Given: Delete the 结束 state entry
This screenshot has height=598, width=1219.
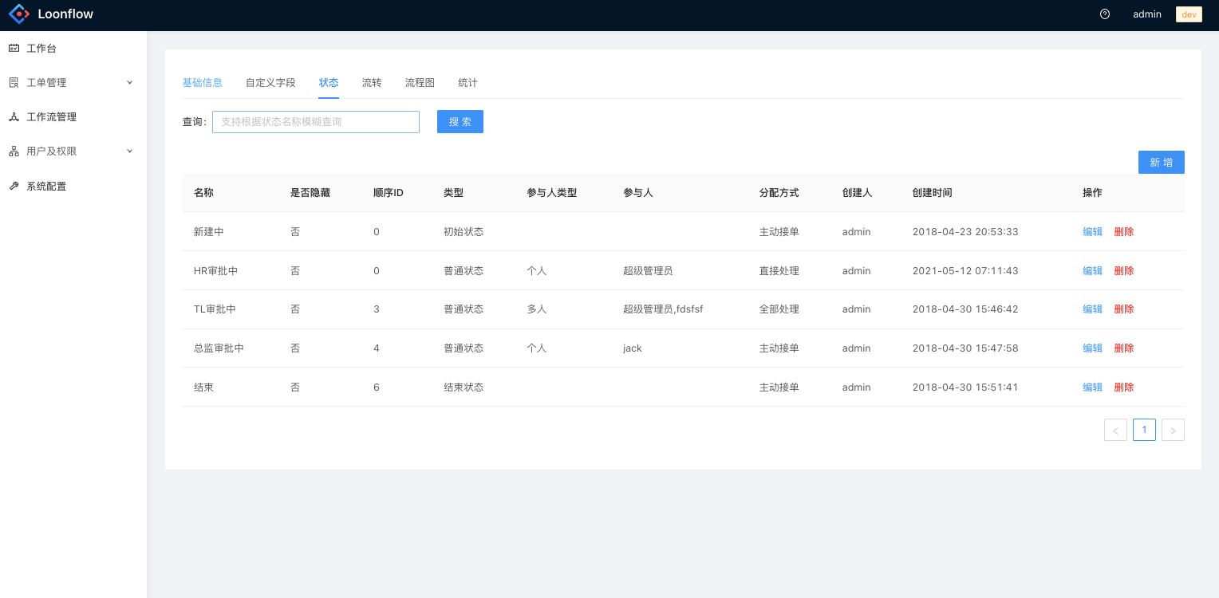Looking at the screenshot, I should pos(1124,387).
